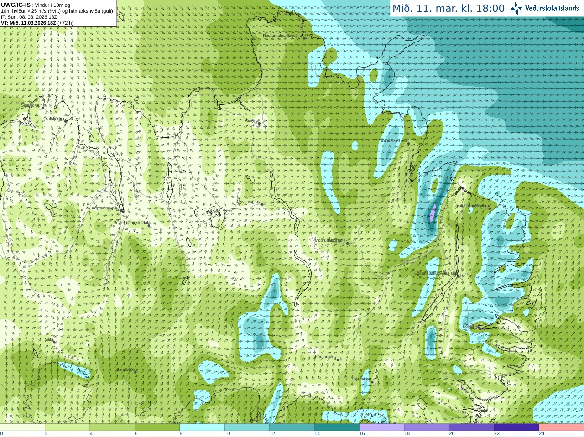Image resolution: width=584 pixels, height=437 pixels.
Task: Select the Ásbyrgi station marker
Action: pos(259,123)
